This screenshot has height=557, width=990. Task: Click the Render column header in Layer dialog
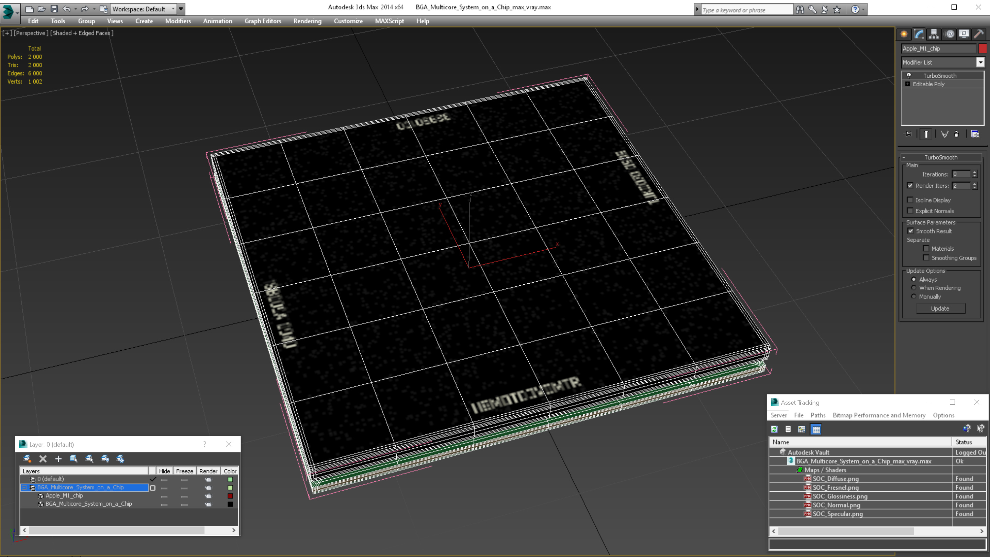pyautogui.click(x=208, y=471)
